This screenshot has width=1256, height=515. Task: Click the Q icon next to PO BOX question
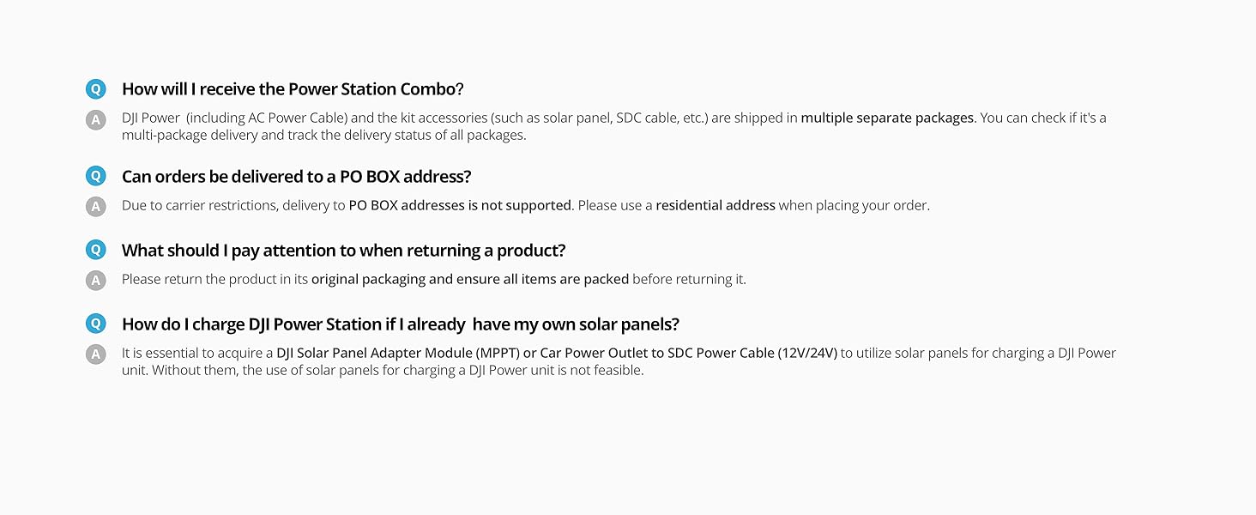point(96,177)
